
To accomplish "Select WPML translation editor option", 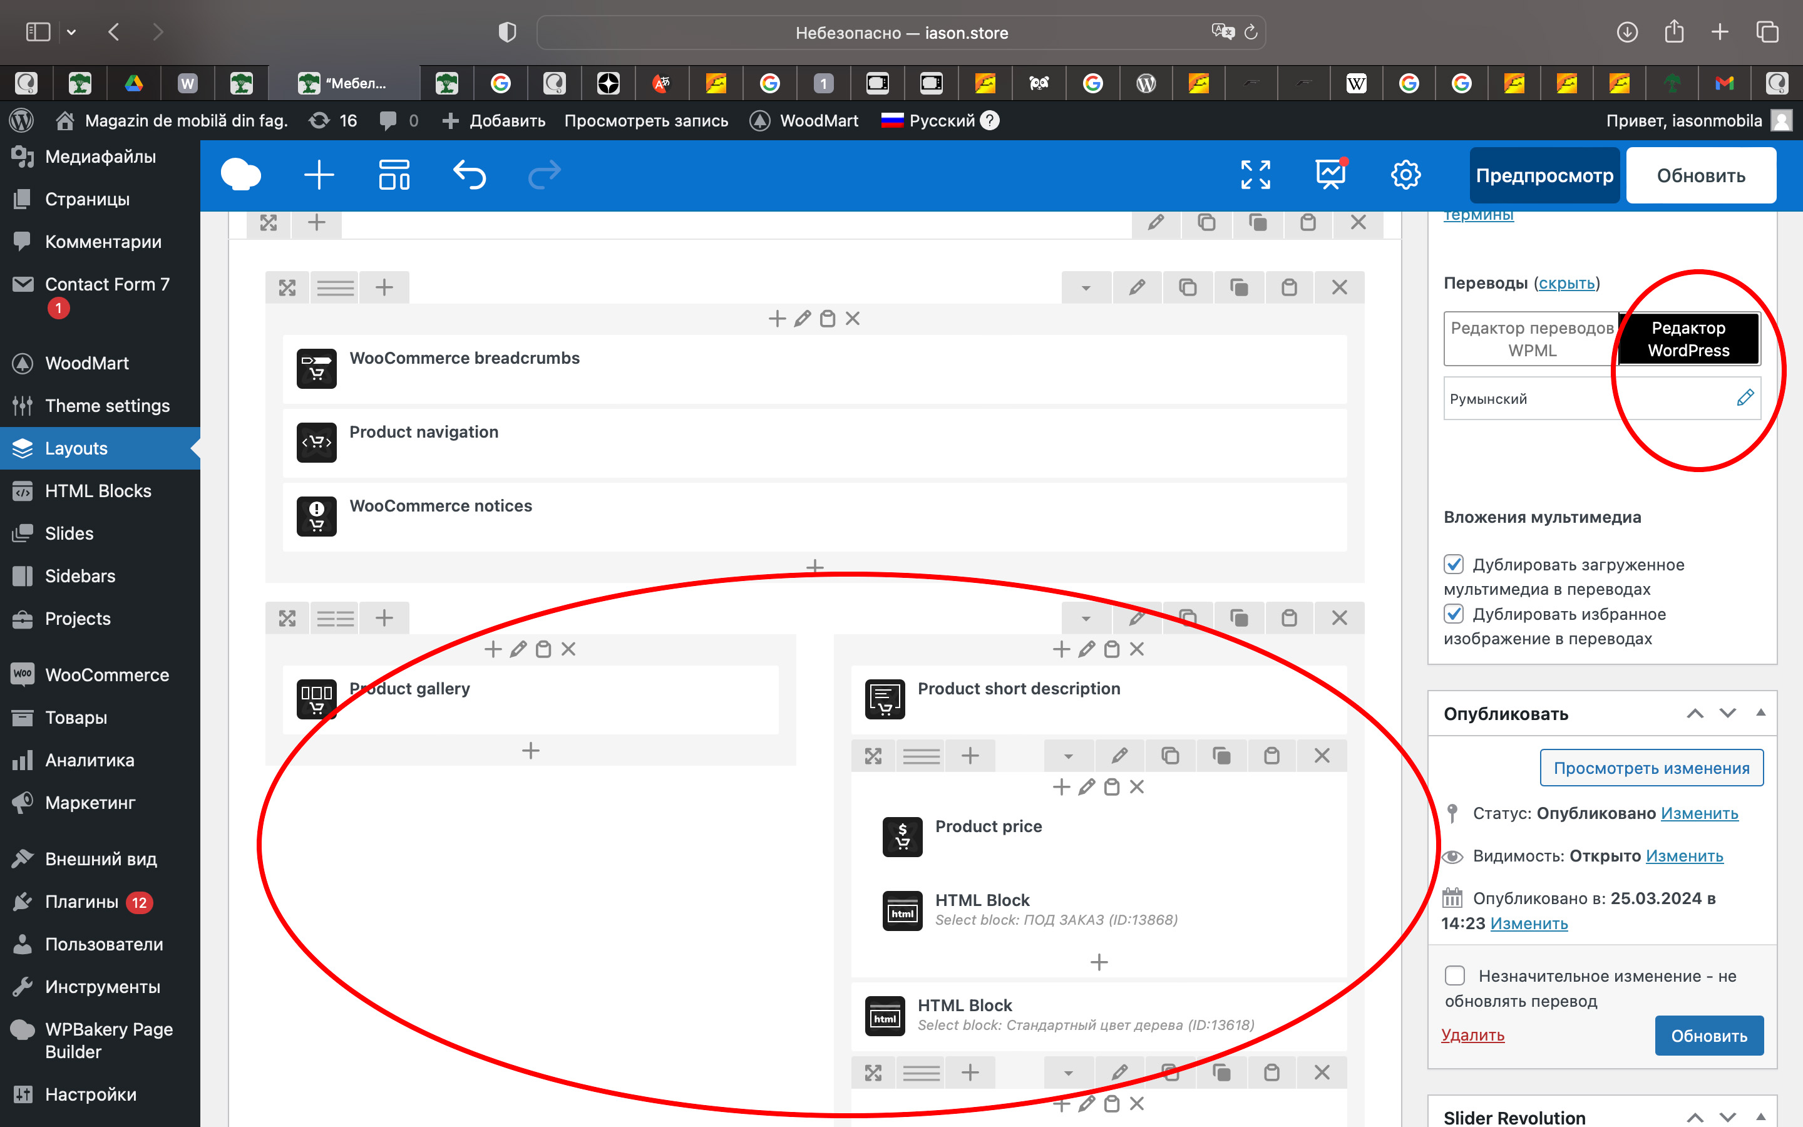I will click(x=1532, y=338).
